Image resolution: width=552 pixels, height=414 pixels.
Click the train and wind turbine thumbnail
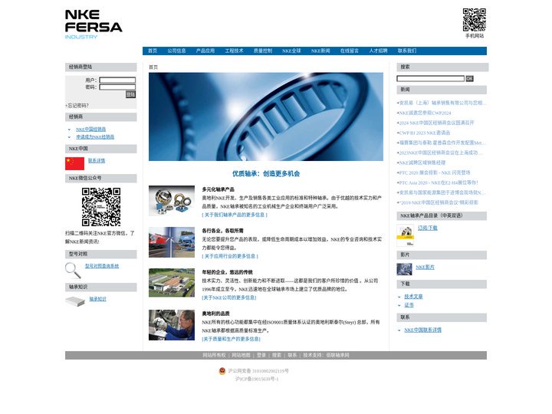[172, 242]
